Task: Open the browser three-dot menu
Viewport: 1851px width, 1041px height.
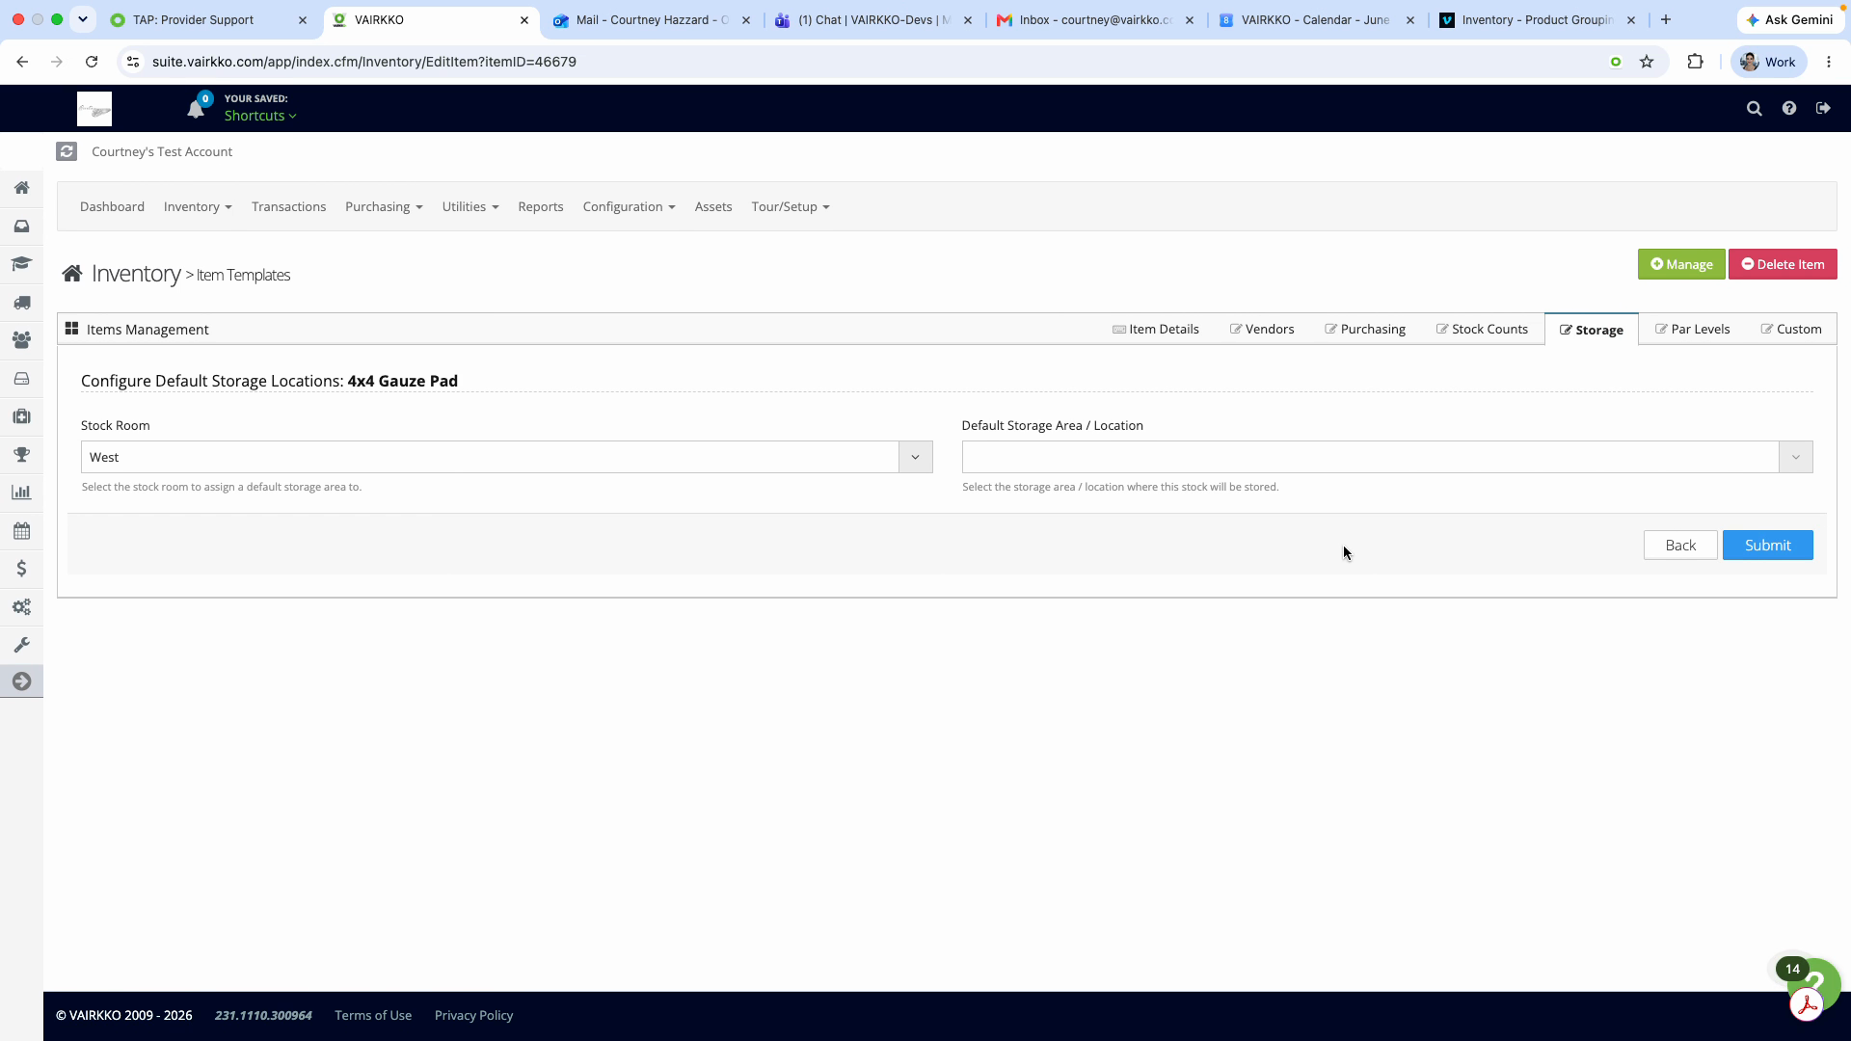Action: (1829, 62)
